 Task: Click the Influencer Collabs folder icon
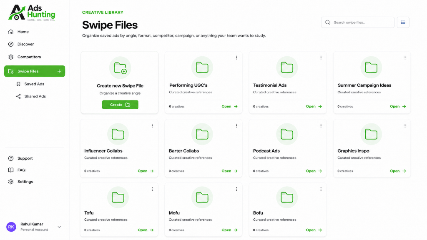(118, 134)
